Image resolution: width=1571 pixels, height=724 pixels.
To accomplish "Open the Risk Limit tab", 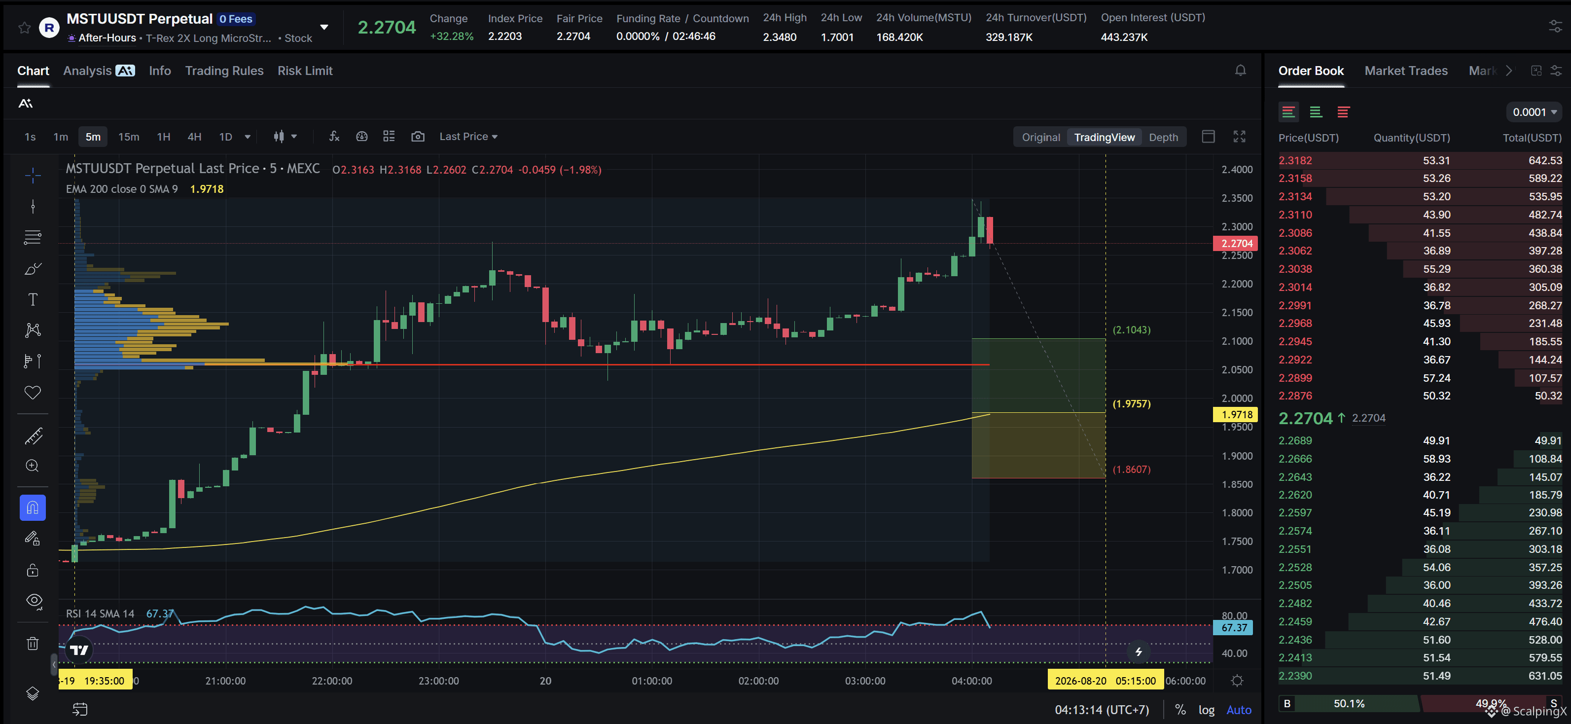I will click(x=305, y=71).
